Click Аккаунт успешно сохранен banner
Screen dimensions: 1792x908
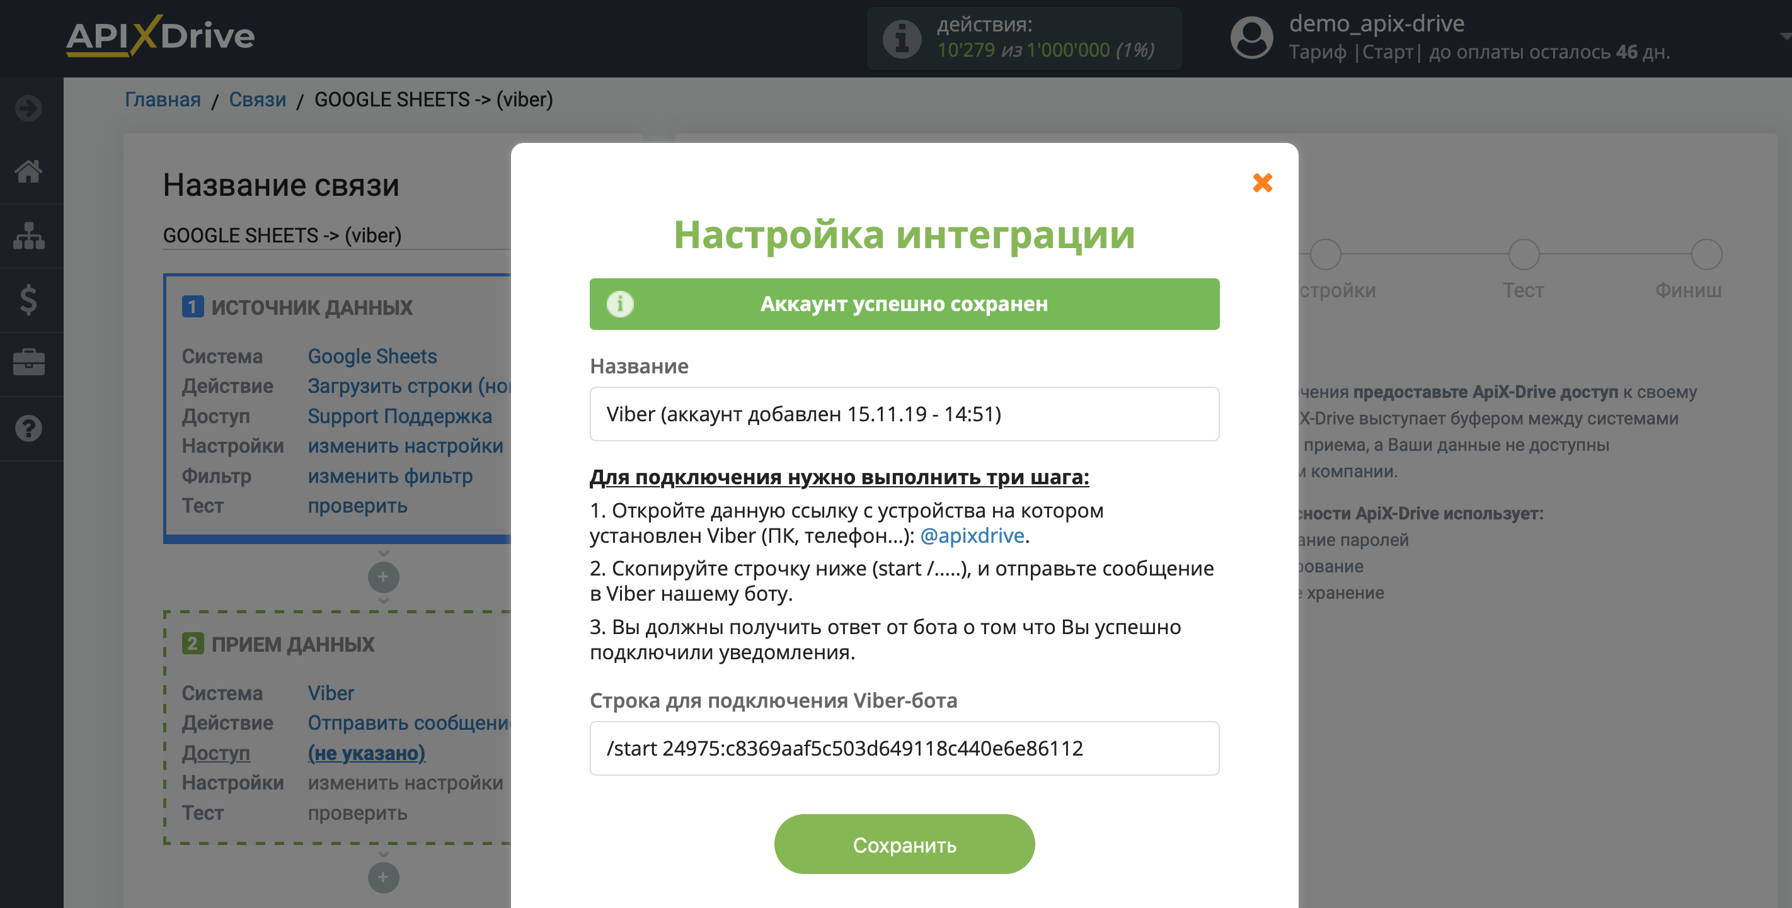[x=904, y=304]
